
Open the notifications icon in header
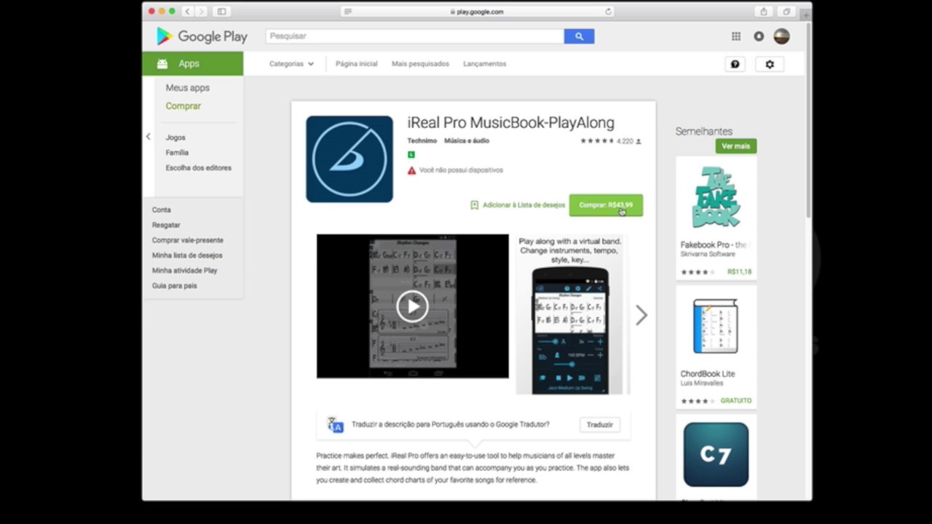(x=759, y=36)
